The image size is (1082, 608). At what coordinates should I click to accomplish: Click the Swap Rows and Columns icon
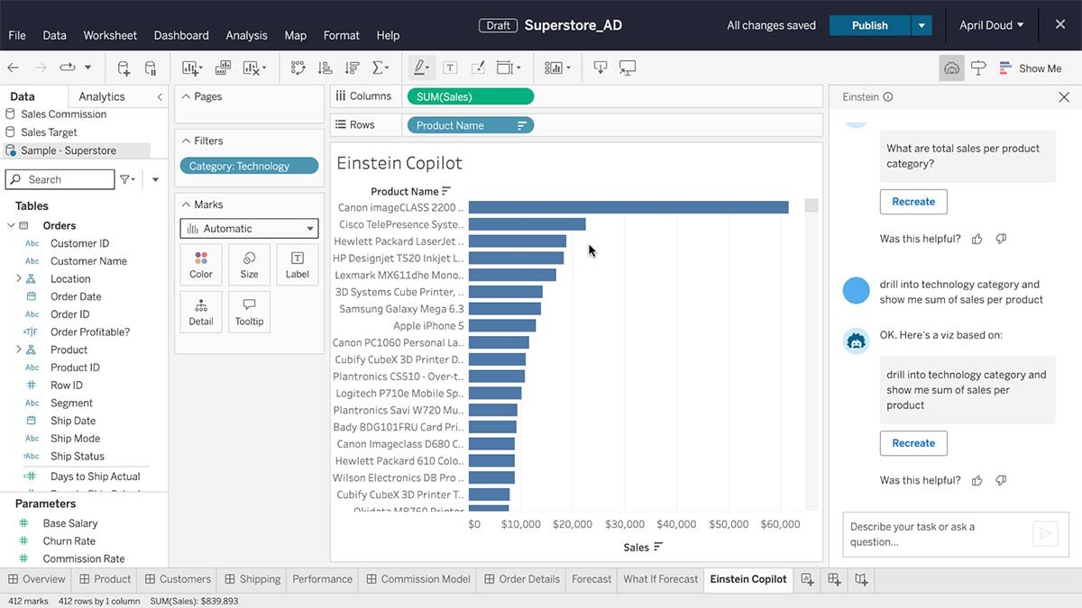coord(298,68)
